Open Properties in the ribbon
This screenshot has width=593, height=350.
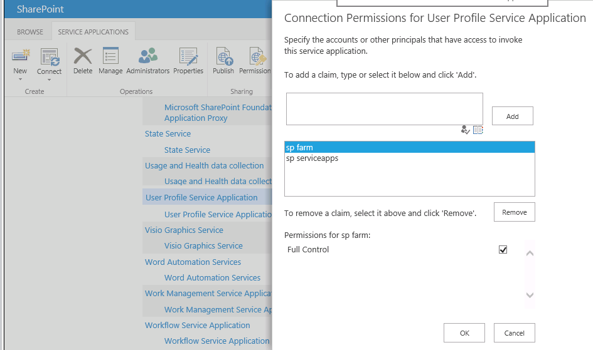pyautogui.click(x=188, y=56)
